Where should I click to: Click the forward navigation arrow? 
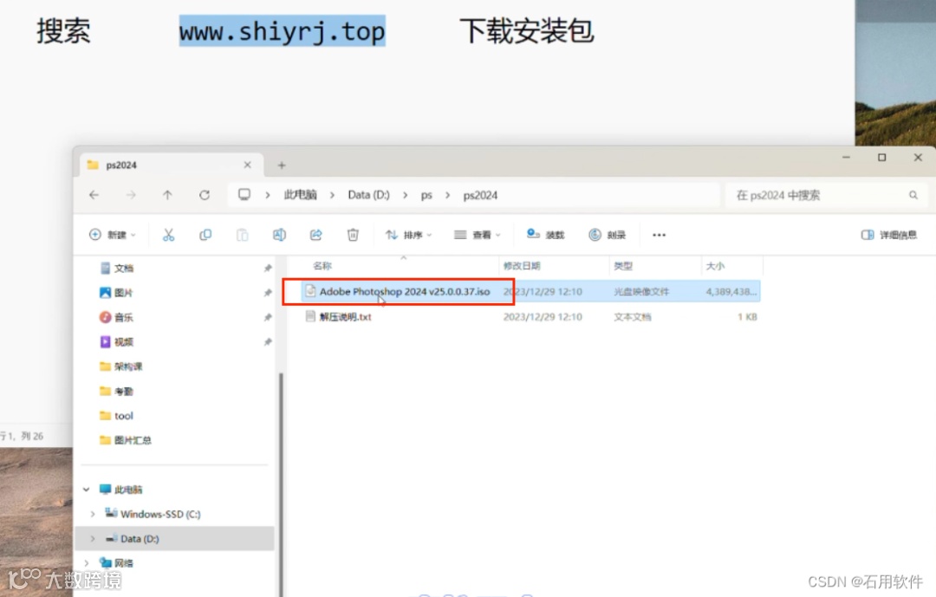[131, 195]
